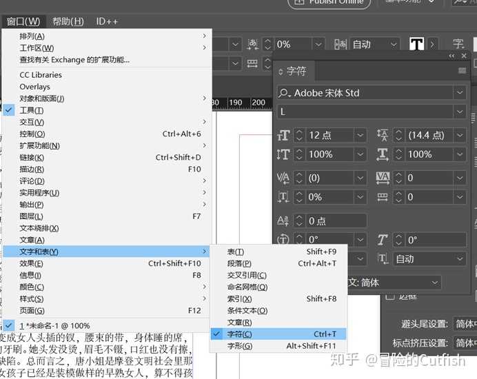Open font size dropdown arrow
The image size is (477, 379).
tap(361, 135)
